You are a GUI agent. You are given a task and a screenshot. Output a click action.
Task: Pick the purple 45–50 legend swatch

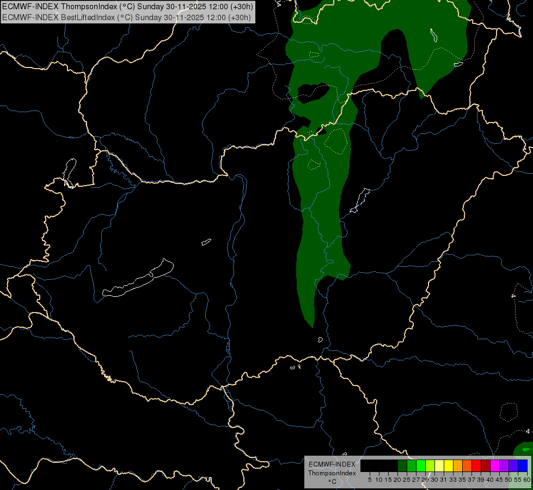pyautogui.click(x=504, y=465)
